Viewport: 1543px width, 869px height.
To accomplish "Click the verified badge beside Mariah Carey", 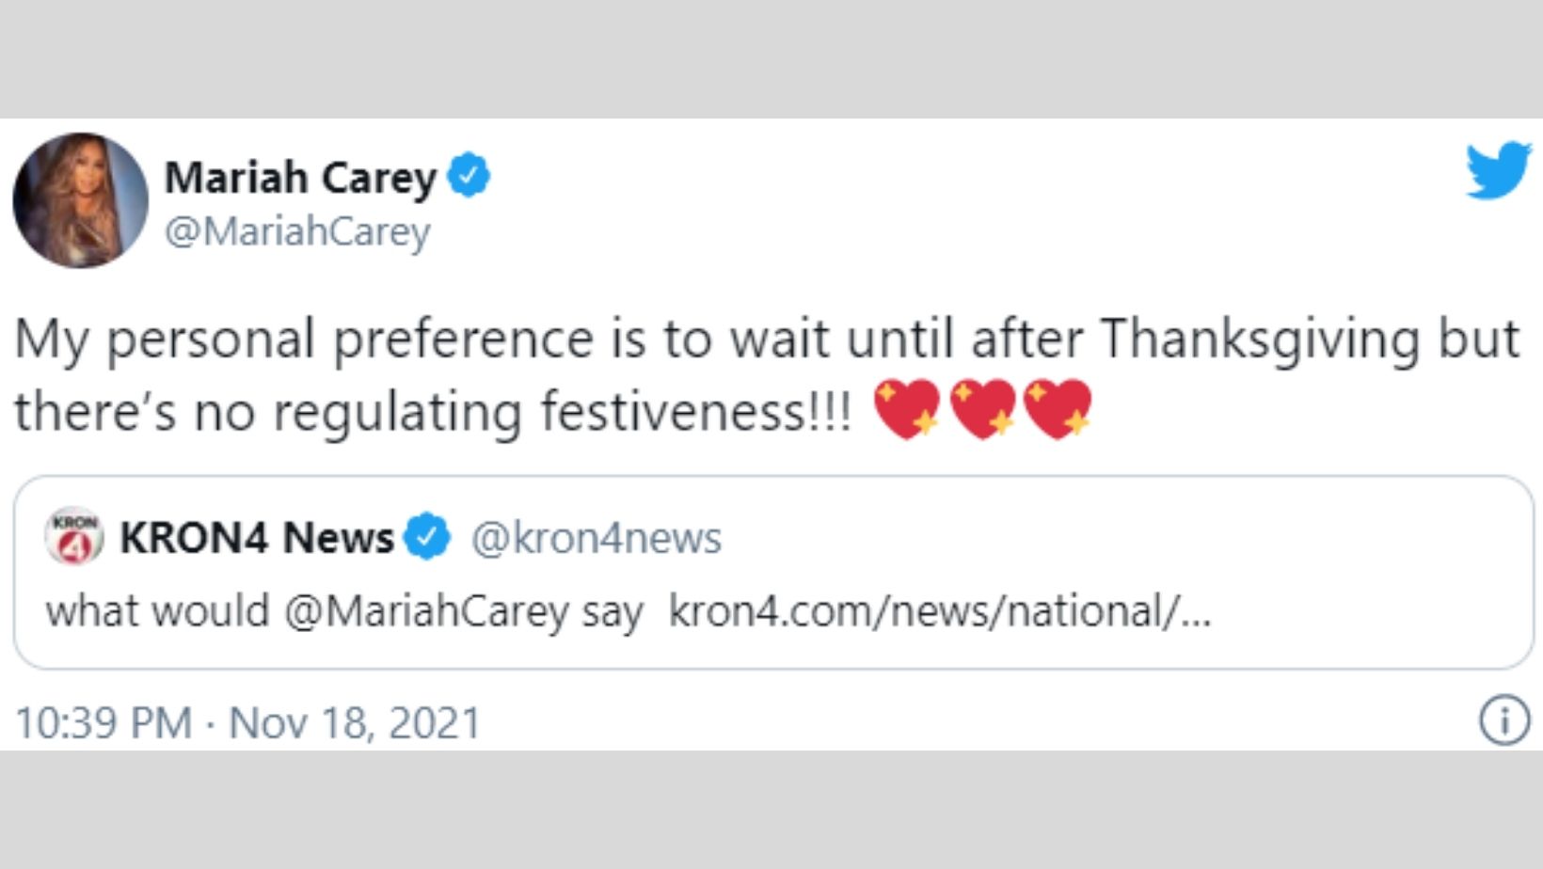I will [x=469, y=177].
